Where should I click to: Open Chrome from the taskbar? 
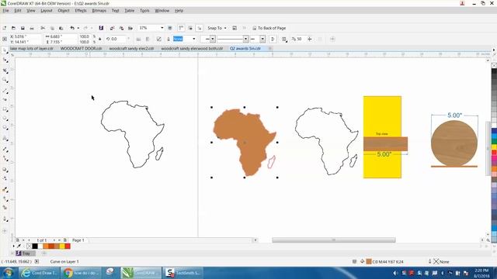pyautogui.click(x=81, y=273)
